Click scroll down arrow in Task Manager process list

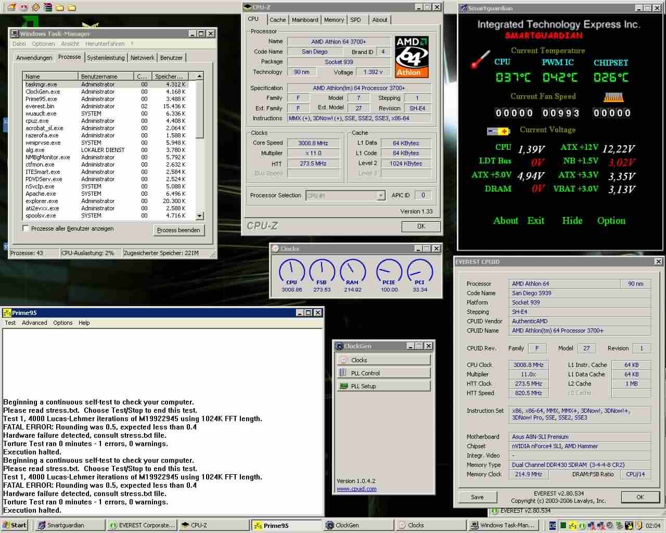200,215
